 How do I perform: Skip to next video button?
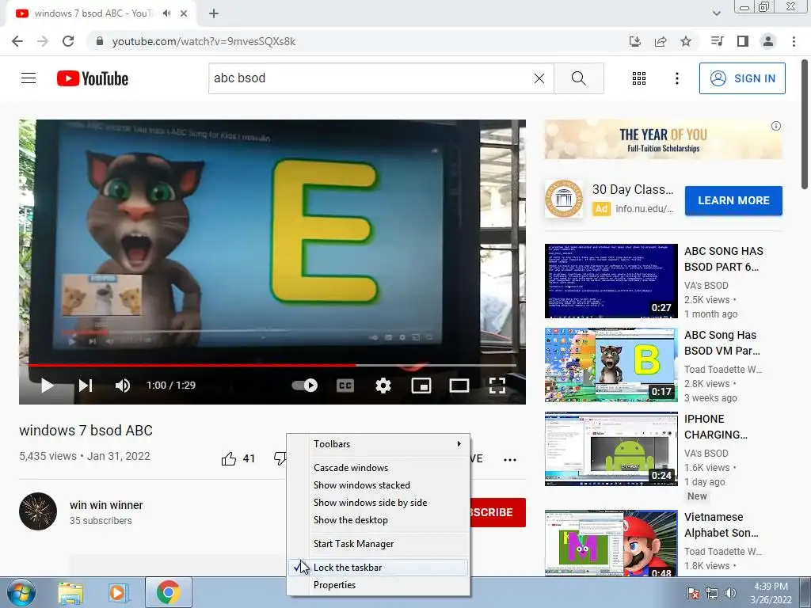click(x=86, y=386)
